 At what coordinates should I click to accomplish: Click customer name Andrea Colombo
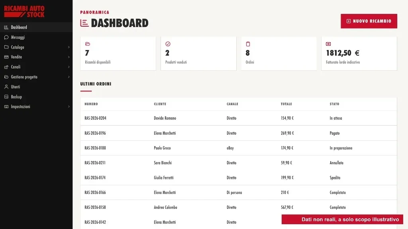coord(165,207)
